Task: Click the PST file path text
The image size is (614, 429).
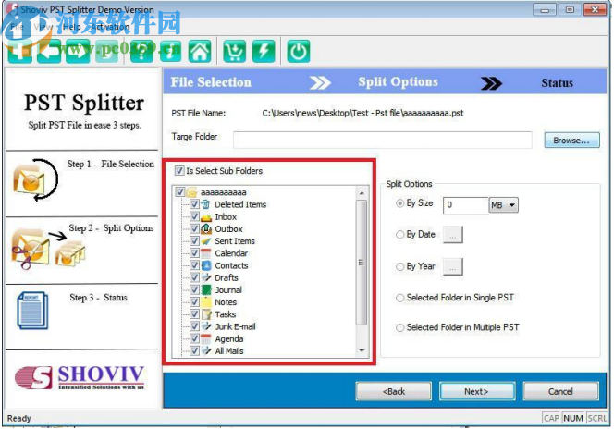Action: coord(363,113)
